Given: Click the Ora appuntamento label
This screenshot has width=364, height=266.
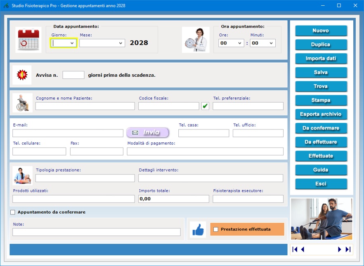Looking at the screenshot, I should click(x=243, y=26).
